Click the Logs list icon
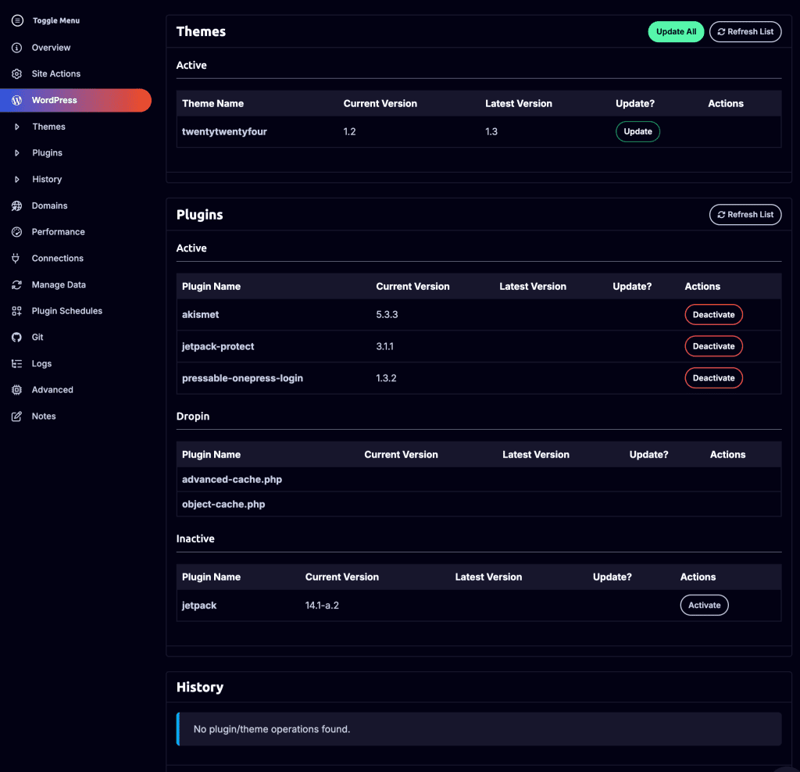 point(17,364)
